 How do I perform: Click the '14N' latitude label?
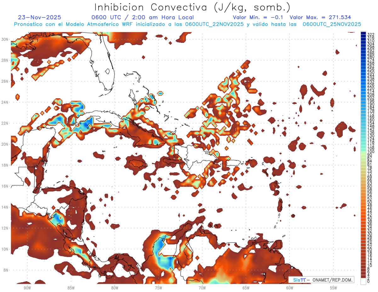5,207
